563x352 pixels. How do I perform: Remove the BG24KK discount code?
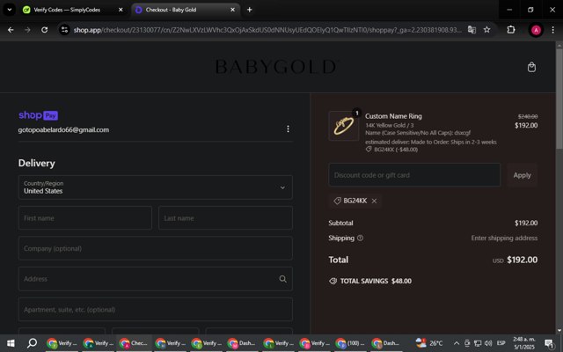coord(374,201)
